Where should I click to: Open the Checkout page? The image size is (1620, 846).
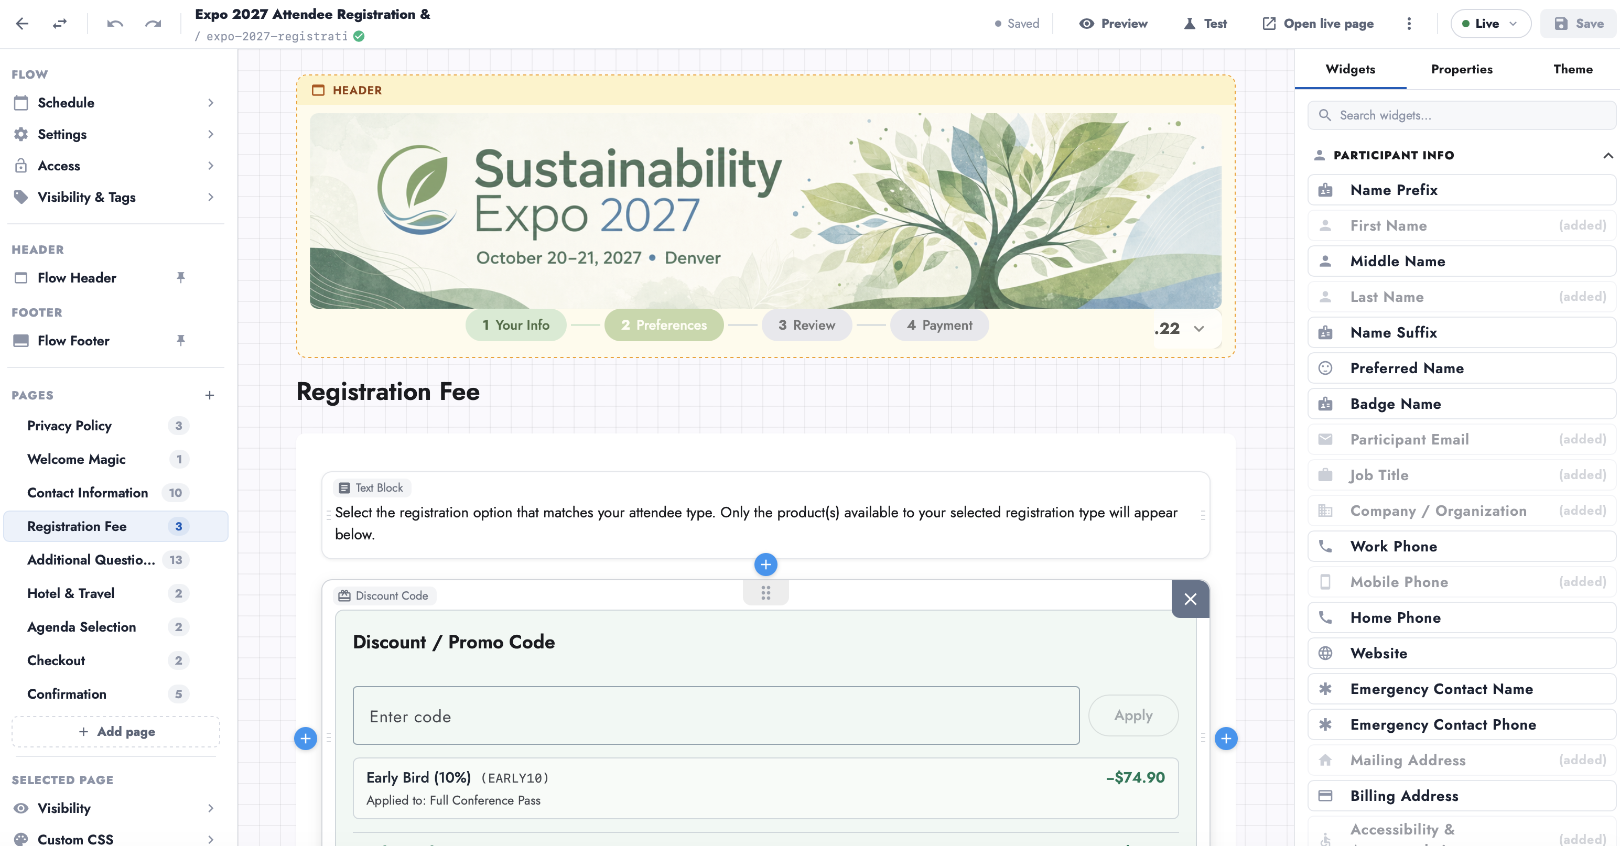point(116,660)
